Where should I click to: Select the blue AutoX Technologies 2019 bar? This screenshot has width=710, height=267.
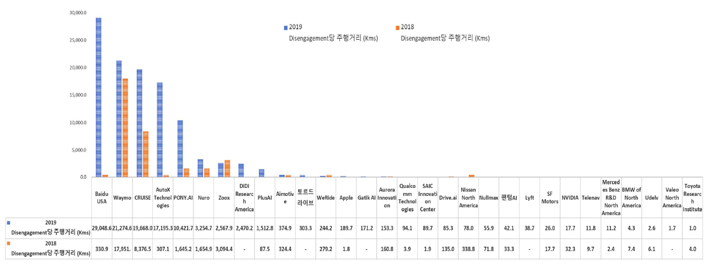pyautogui.click(x=160, y=130)
